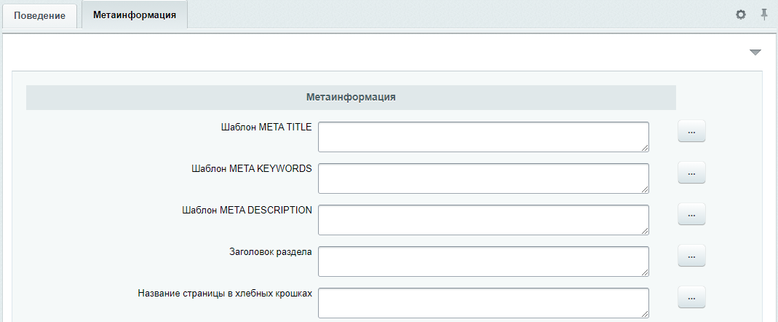Click the Метаинформация section header bar
This screenshot has width=778, height=322.
point(351,98)
